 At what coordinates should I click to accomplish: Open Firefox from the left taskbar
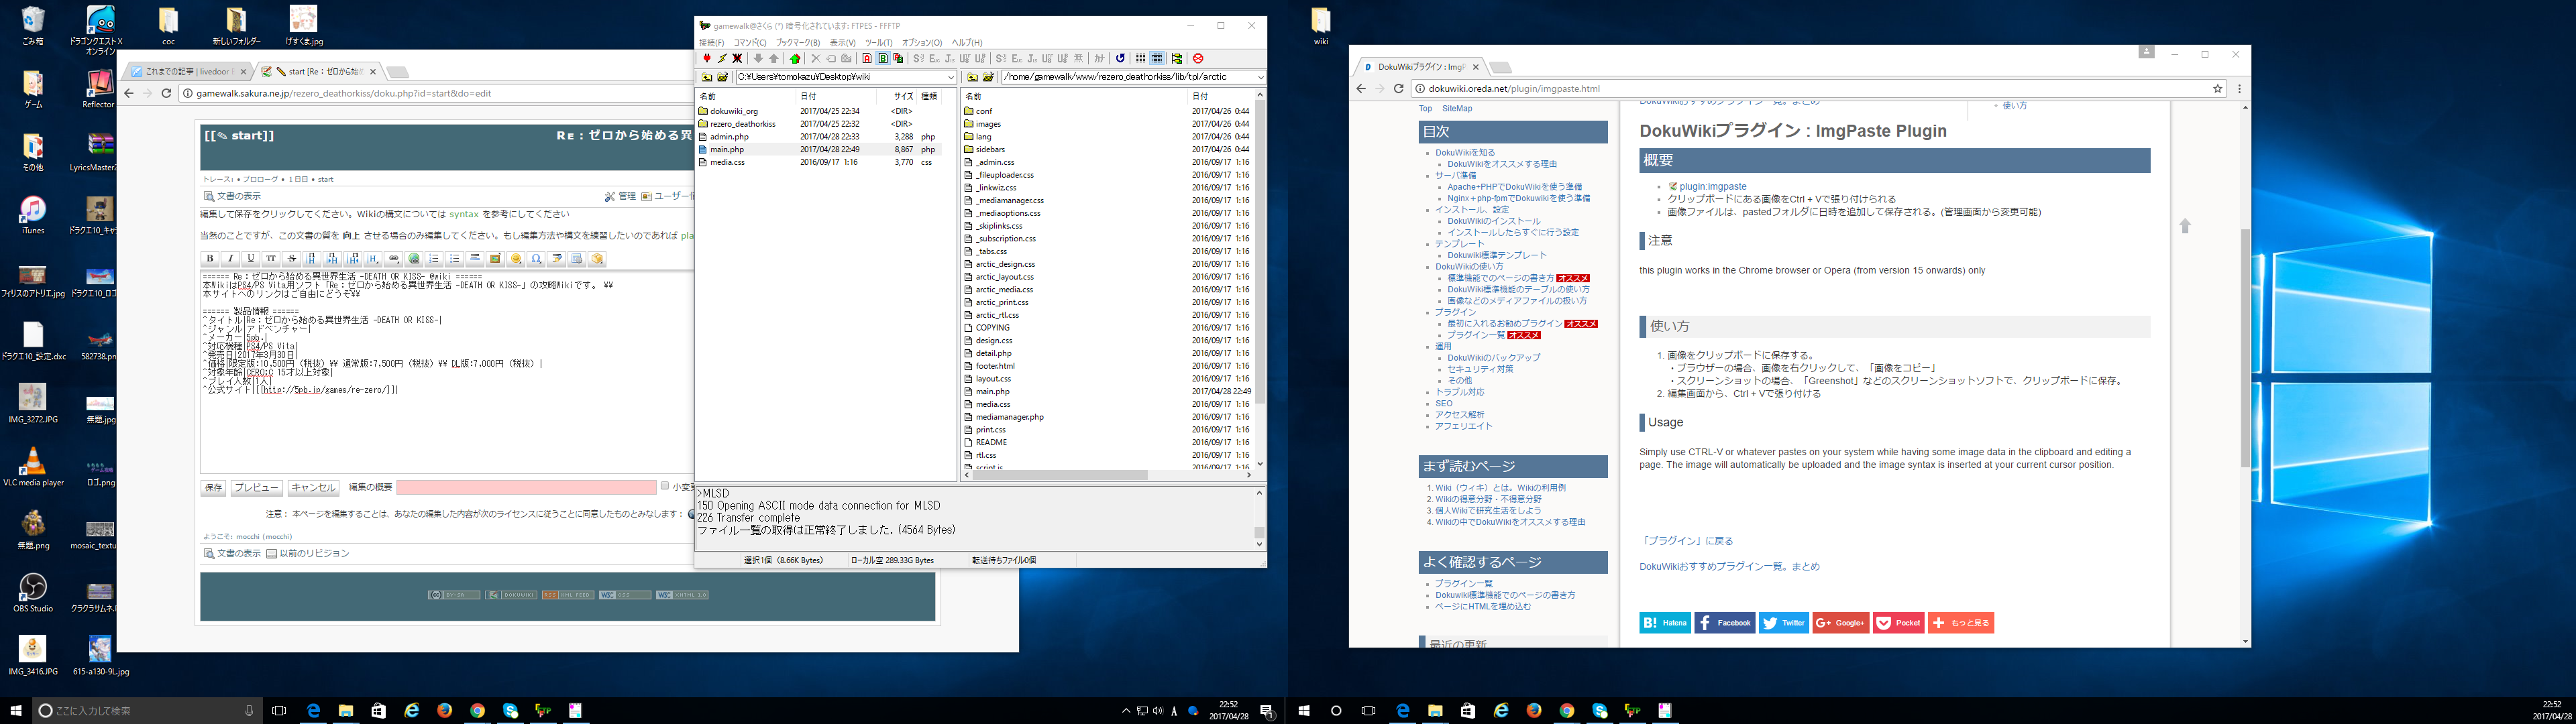[444, 710]
